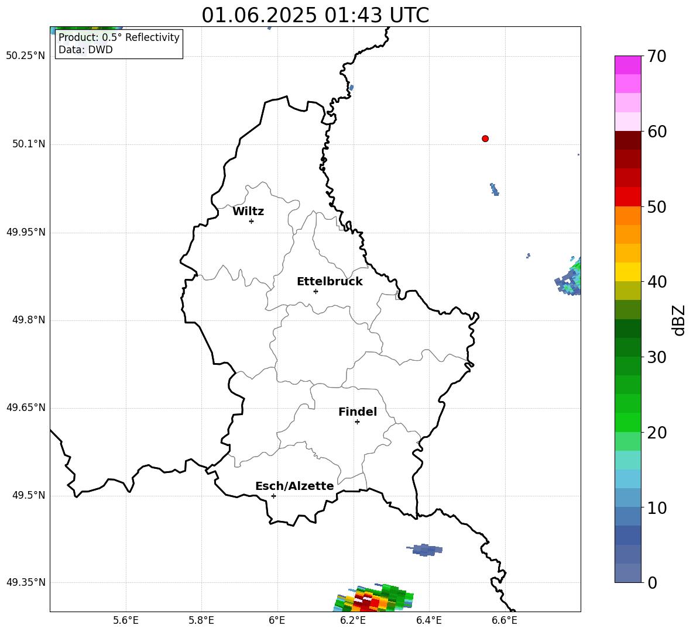Viewport: 693px width, 632px height.
Task: Click the cross marker under Esch/Alzette
Action: click(x=273, y=496)
